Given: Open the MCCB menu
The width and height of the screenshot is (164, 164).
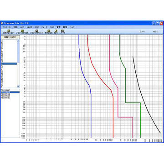Looking at the screenshot, I should pos(30,27).
